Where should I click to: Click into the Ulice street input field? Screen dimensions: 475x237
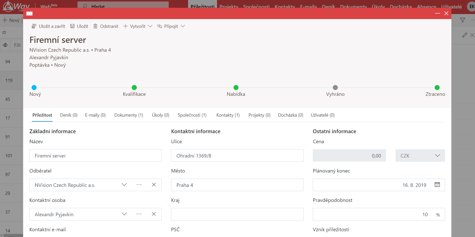(x=237, y=155)
